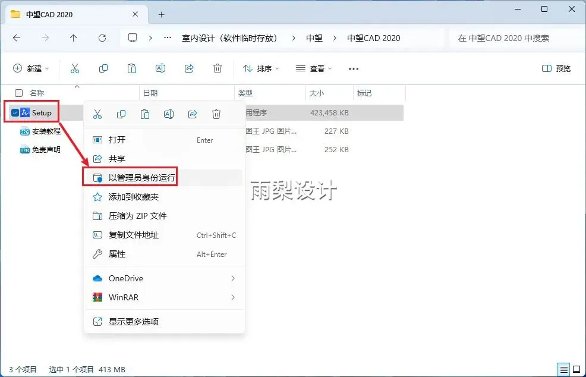The height and width of the screenshot is (377, 586).
Task: Open 属性 from the context menu
Action: point(165,254)
